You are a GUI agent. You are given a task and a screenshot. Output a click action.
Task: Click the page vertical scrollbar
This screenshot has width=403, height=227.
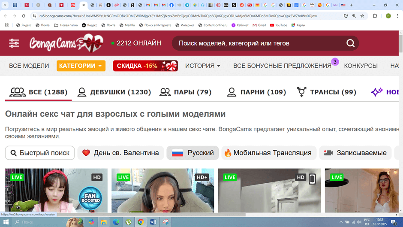(401, 44)
